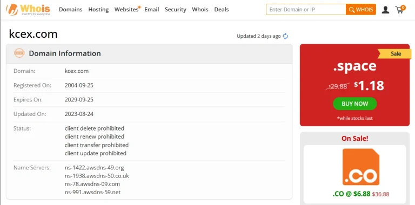Click the registered date 2004-09-25
Viewport: 415px width, 205px height.
point(79,85)
